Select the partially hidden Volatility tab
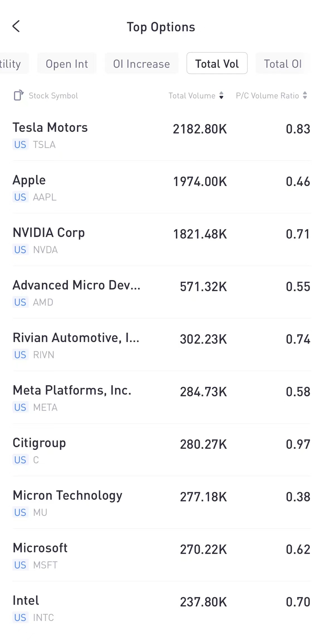The height and width of the screenshot is (642, 323). [11, 64]
